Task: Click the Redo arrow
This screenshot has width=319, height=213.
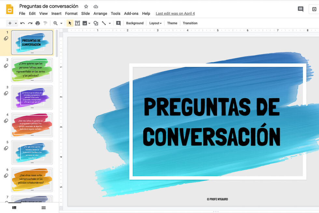Action: tap(30, 23)
